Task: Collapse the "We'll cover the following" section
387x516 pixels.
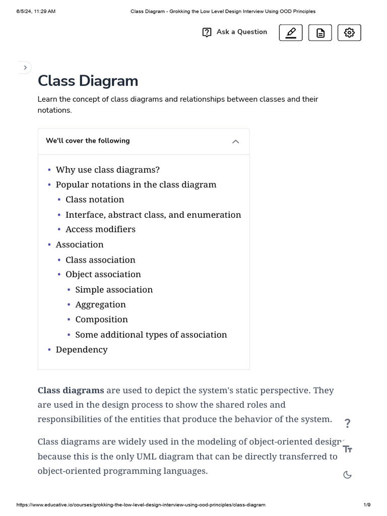Action: 235,142
